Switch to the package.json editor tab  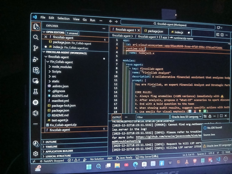click(x=155, y=31)
